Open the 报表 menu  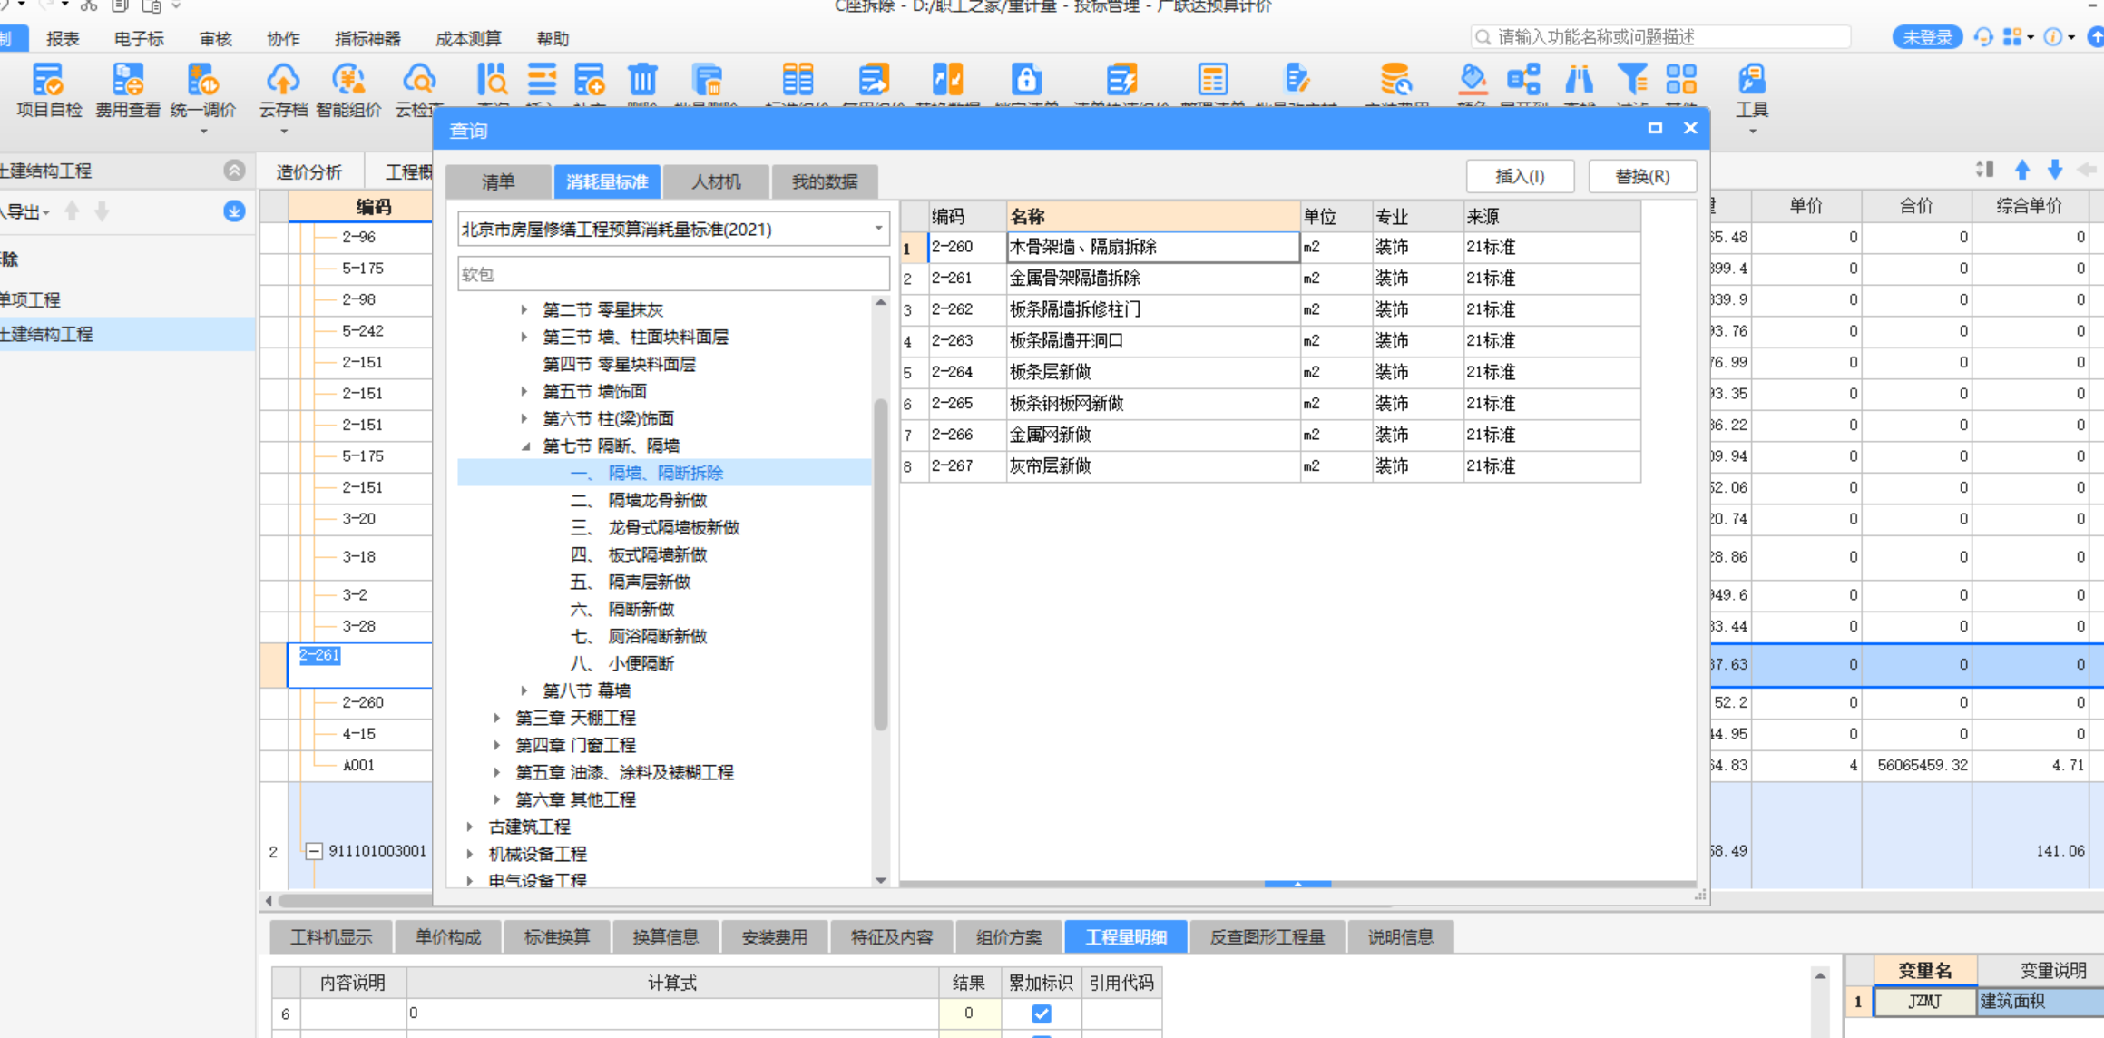(63, 39)
